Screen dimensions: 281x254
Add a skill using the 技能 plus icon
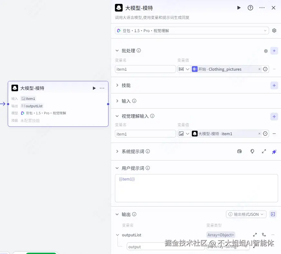(274, 85)
